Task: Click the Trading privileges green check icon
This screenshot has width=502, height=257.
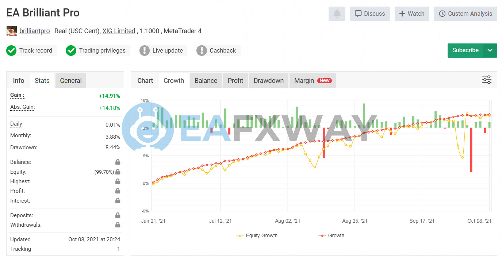Action: [71, 51]
